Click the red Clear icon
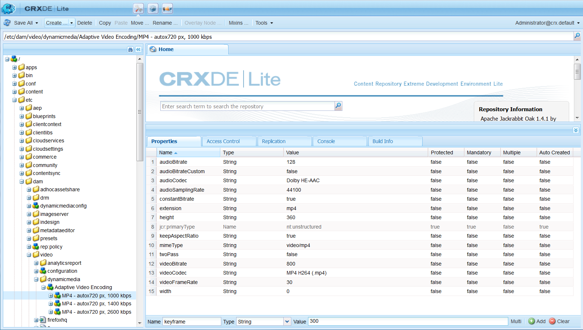 [552, 321]
